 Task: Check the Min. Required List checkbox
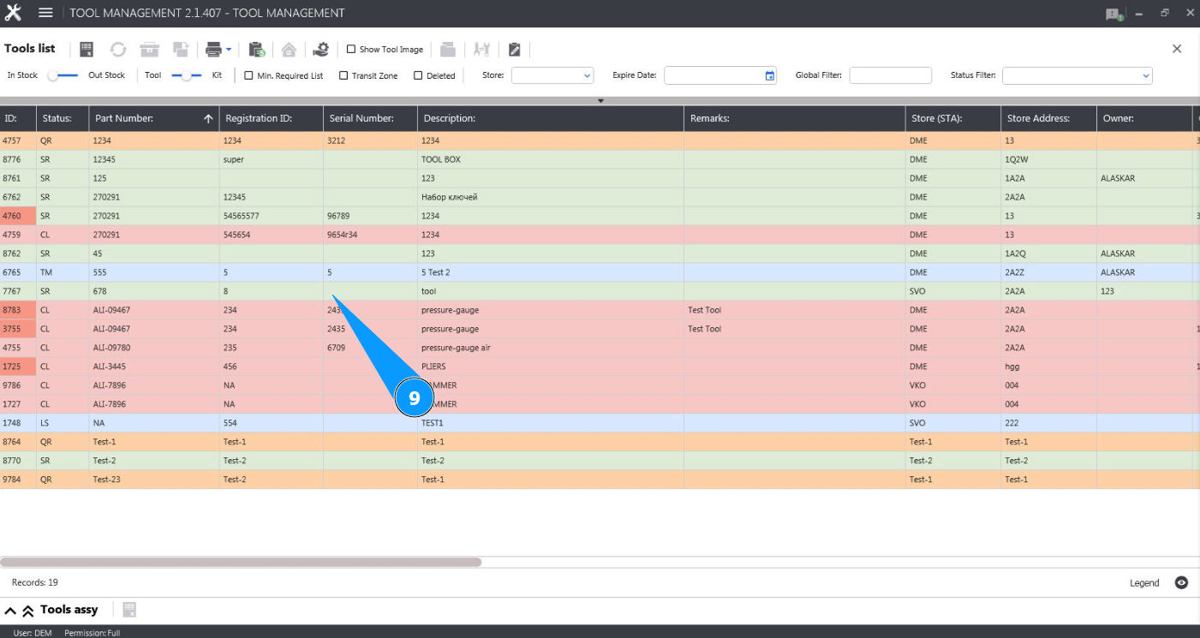[248, 75]
